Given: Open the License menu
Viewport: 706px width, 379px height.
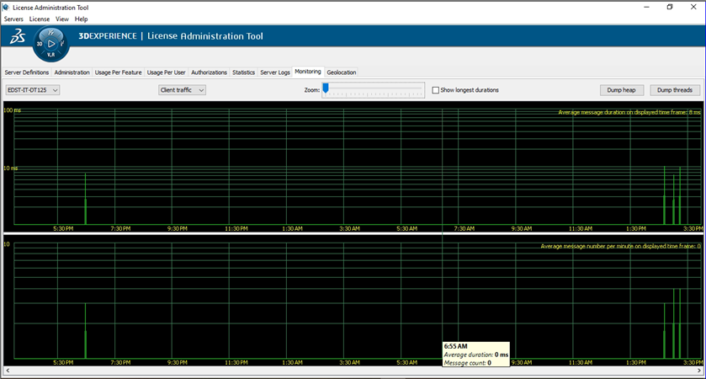Looking at the screenshot, I should point(39,19).
